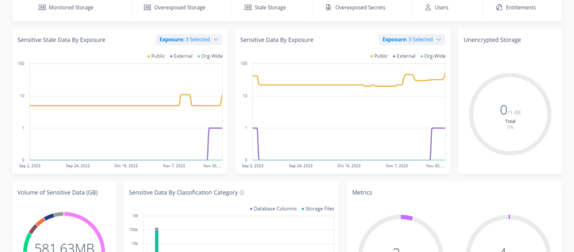Viewport: 574px width, 252px height.
Task: Click the Stale Storage icon
Action: 248,7
